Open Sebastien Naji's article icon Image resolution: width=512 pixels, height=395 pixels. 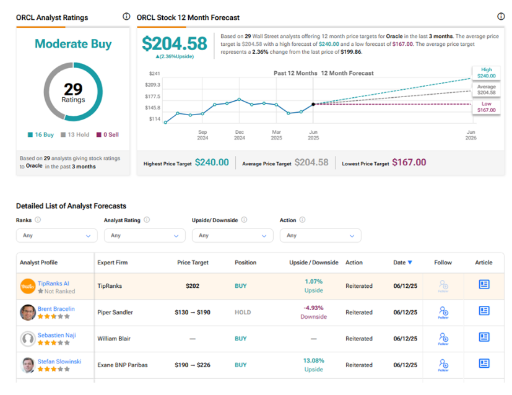click(484, 337)
